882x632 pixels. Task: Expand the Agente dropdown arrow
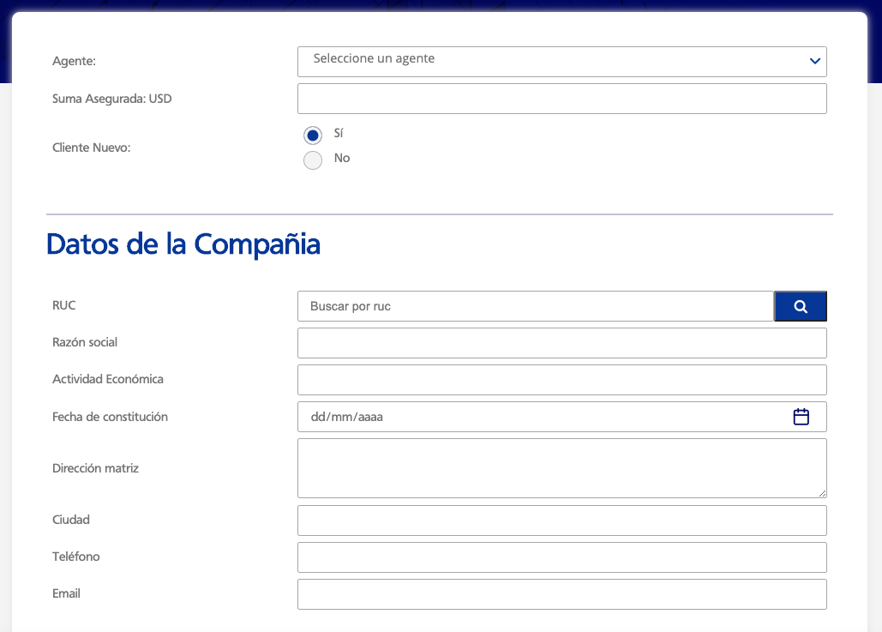pos(814,61)
